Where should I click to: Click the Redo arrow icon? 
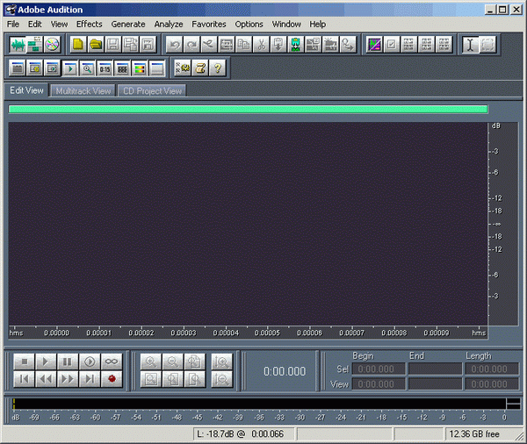191,45
